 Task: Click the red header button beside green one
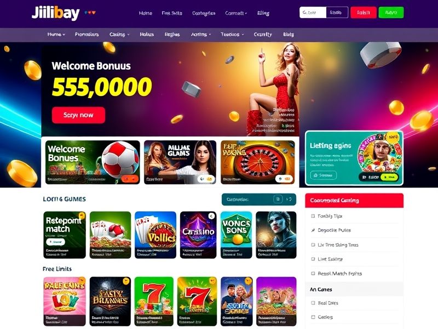(x=364, y=13)
